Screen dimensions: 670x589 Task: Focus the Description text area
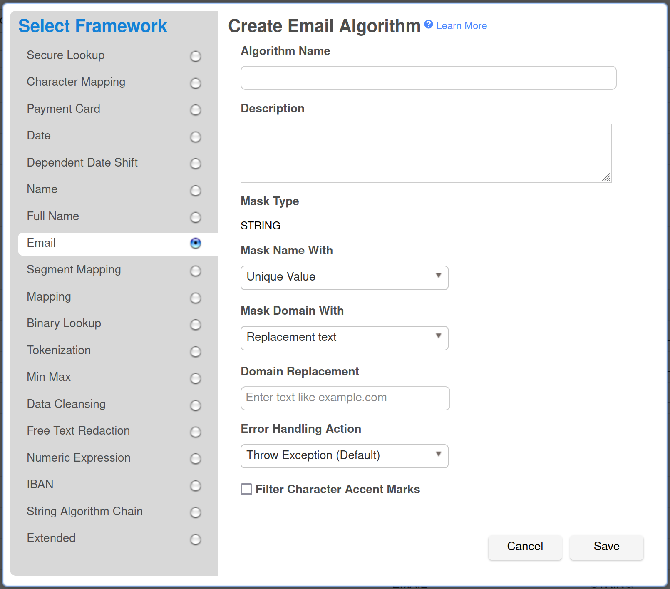[x=426, y=153]
